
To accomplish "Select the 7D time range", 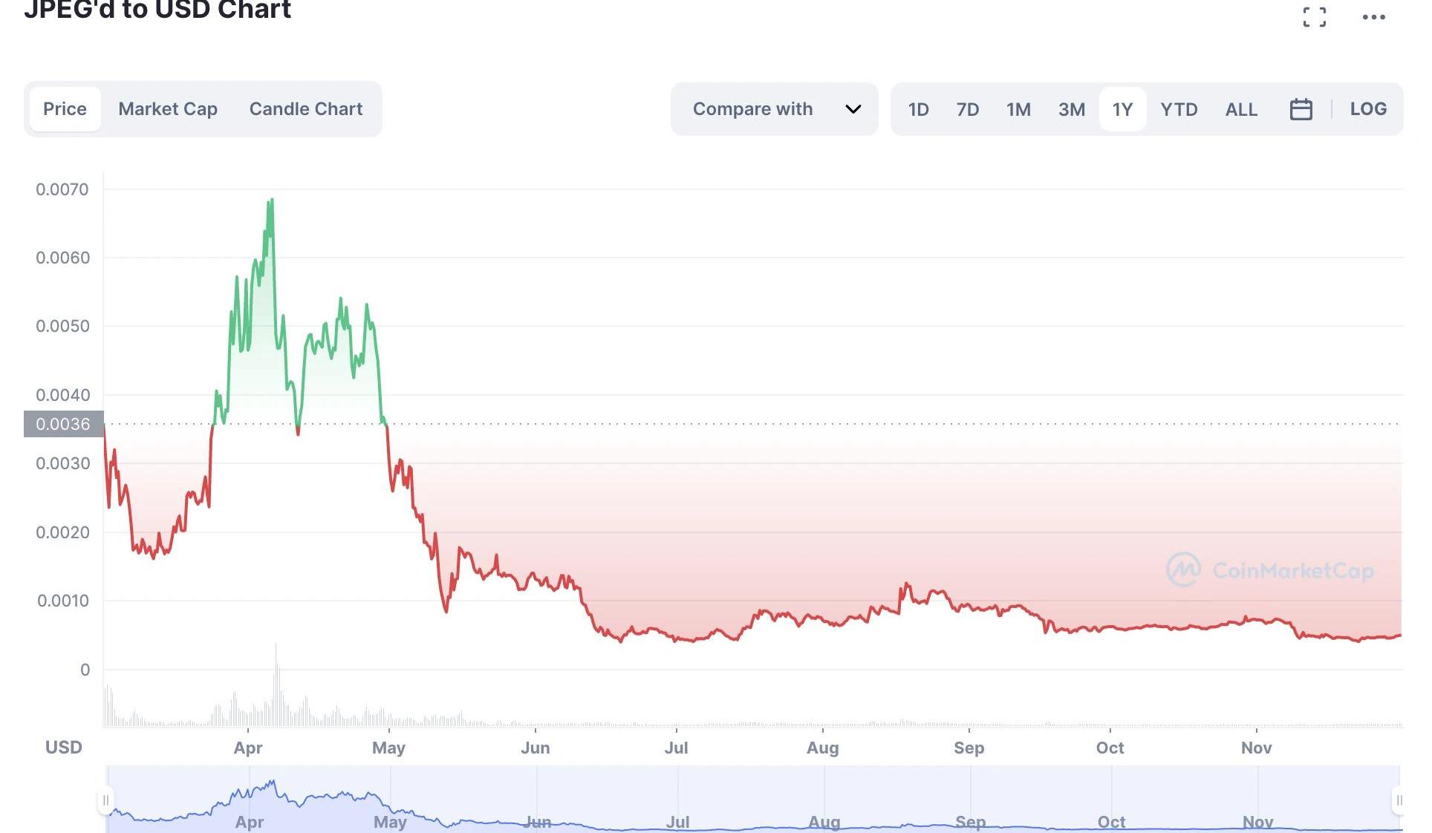I will pyautogui.click(x=967, y=110).
